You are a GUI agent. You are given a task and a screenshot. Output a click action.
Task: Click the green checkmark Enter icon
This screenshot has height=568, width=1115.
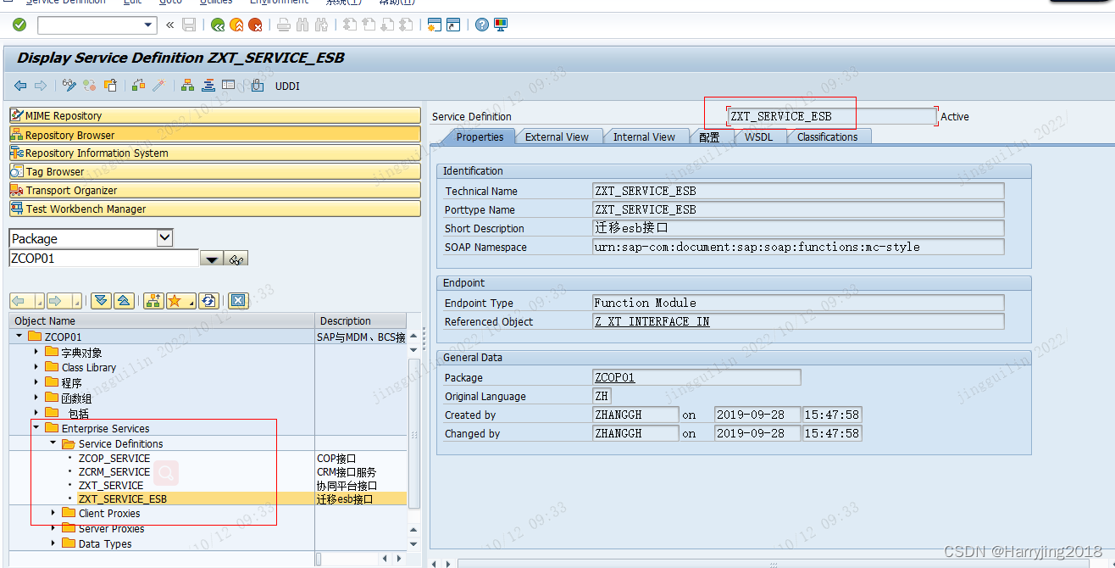[x=19, y=25]
